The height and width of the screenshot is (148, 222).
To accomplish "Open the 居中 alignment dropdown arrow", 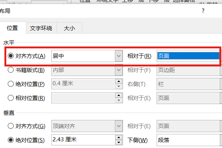I will point(119,56).
